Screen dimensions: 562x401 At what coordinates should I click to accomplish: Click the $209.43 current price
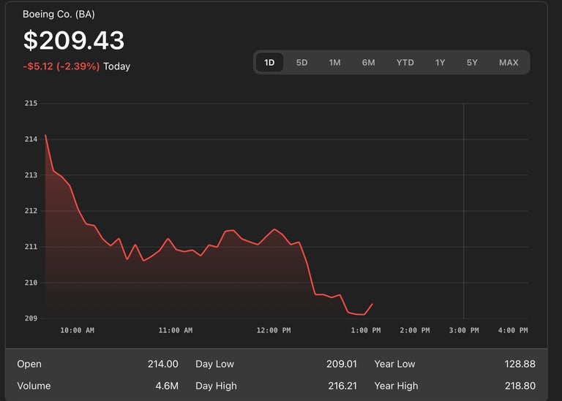(74, 40)
